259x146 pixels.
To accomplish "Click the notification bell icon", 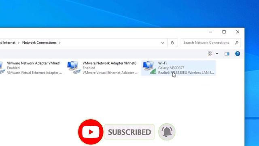I will [167, 132].
